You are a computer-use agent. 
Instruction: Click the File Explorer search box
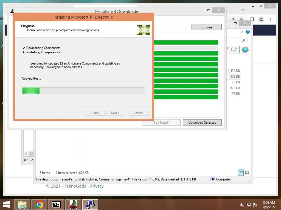pyautogui.click(x=237, y=40)
